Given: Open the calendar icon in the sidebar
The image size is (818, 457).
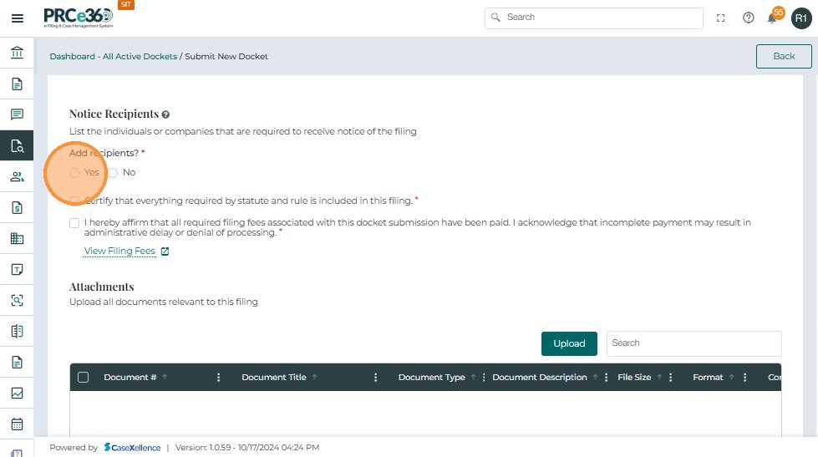Looking at the screenshot, I should pyautogui.click(x=17, y=424).
